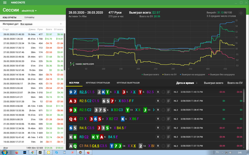Screen dimensions: 249x155
Task: Click the sort arrow beside 'Дата и время'
Action: (197, 83)
